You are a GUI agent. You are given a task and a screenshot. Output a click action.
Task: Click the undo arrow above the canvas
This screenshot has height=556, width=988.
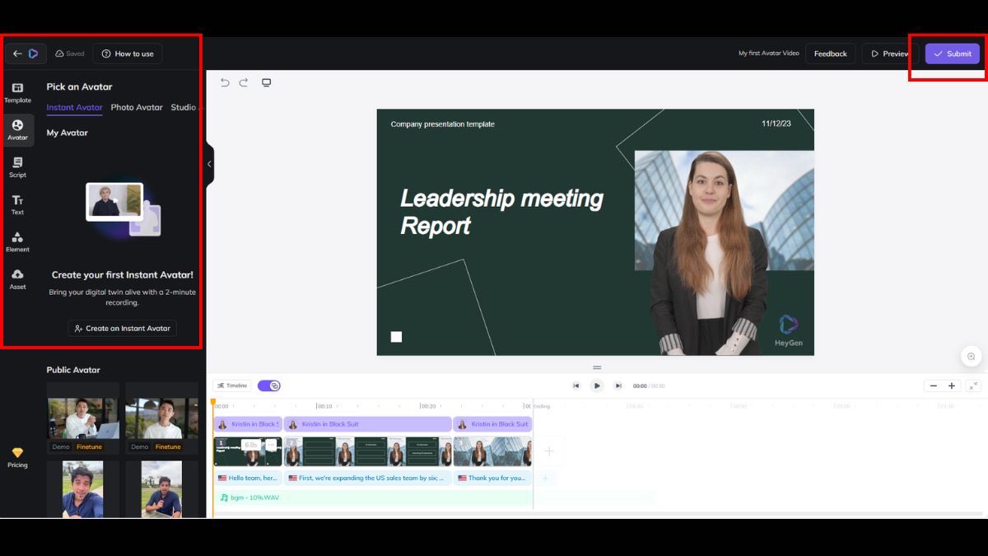coord(223,82)
